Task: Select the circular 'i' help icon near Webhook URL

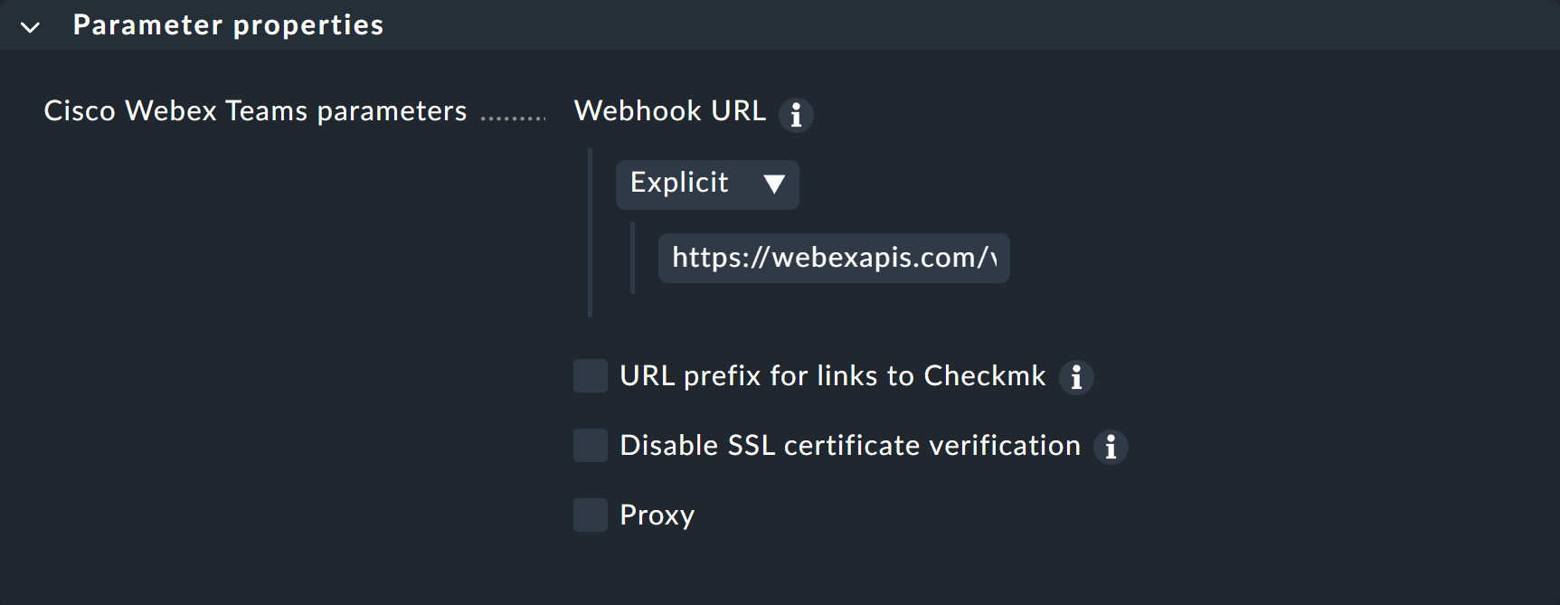Action: (796, 115)
